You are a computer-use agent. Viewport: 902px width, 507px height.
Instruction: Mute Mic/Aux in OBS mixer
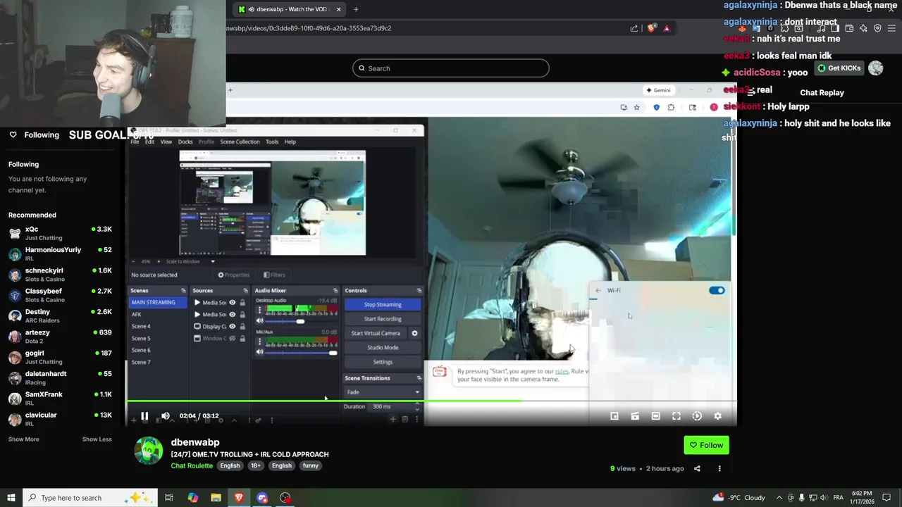pyautogui.click(x=259, y=352)
